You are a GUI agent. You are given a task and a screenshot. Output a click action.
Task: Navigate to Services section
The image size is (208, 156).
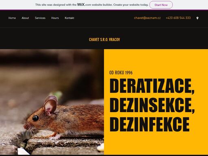(x=40, y=18)
